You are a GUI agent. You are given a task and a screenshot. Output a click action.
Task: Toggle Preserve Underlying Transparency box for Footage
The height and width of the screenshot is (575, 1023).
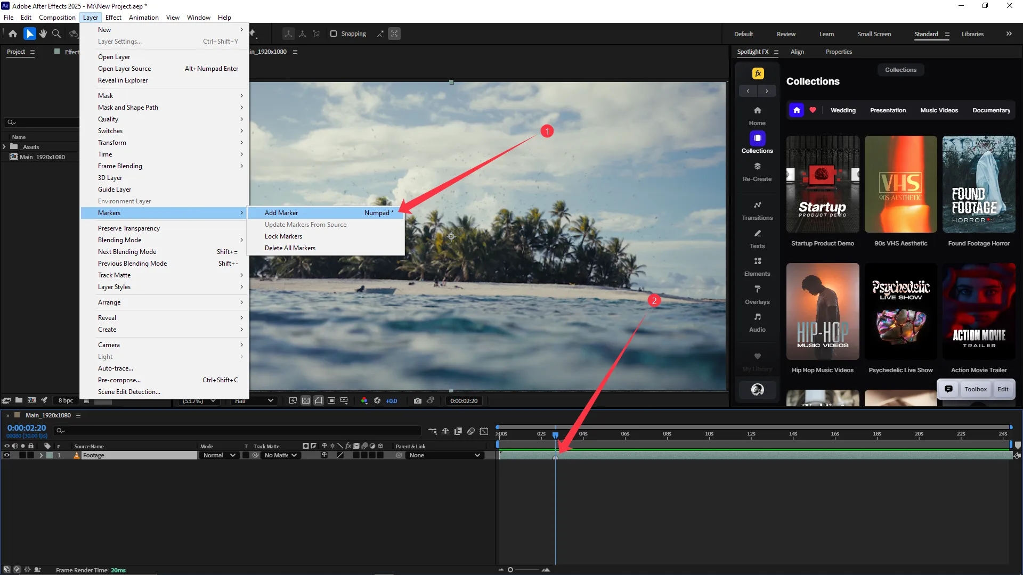[x=246, y=455]
